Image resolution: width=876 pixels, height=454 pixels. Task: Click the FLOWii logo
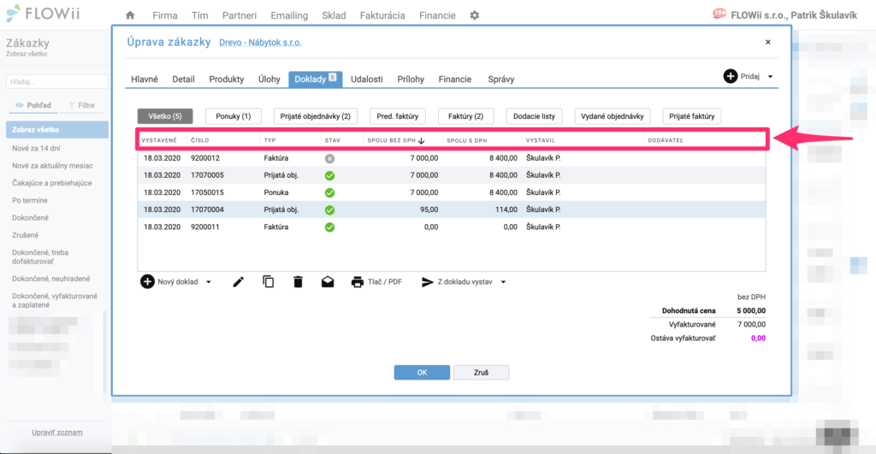tap(43, 14)
